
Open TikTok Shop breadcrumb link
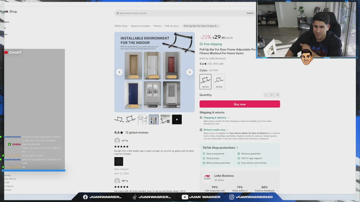121,26
